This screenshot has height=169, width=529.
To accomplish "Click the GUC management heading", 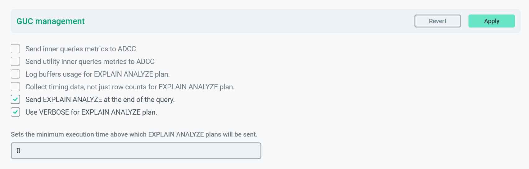I will coord(51,21).
